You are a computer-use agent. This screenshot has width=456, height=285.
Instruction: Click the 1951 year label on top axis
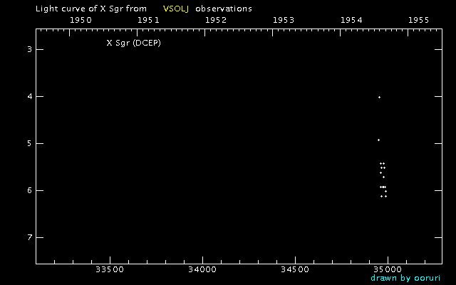pyautogui.click(x=148, y=21)
